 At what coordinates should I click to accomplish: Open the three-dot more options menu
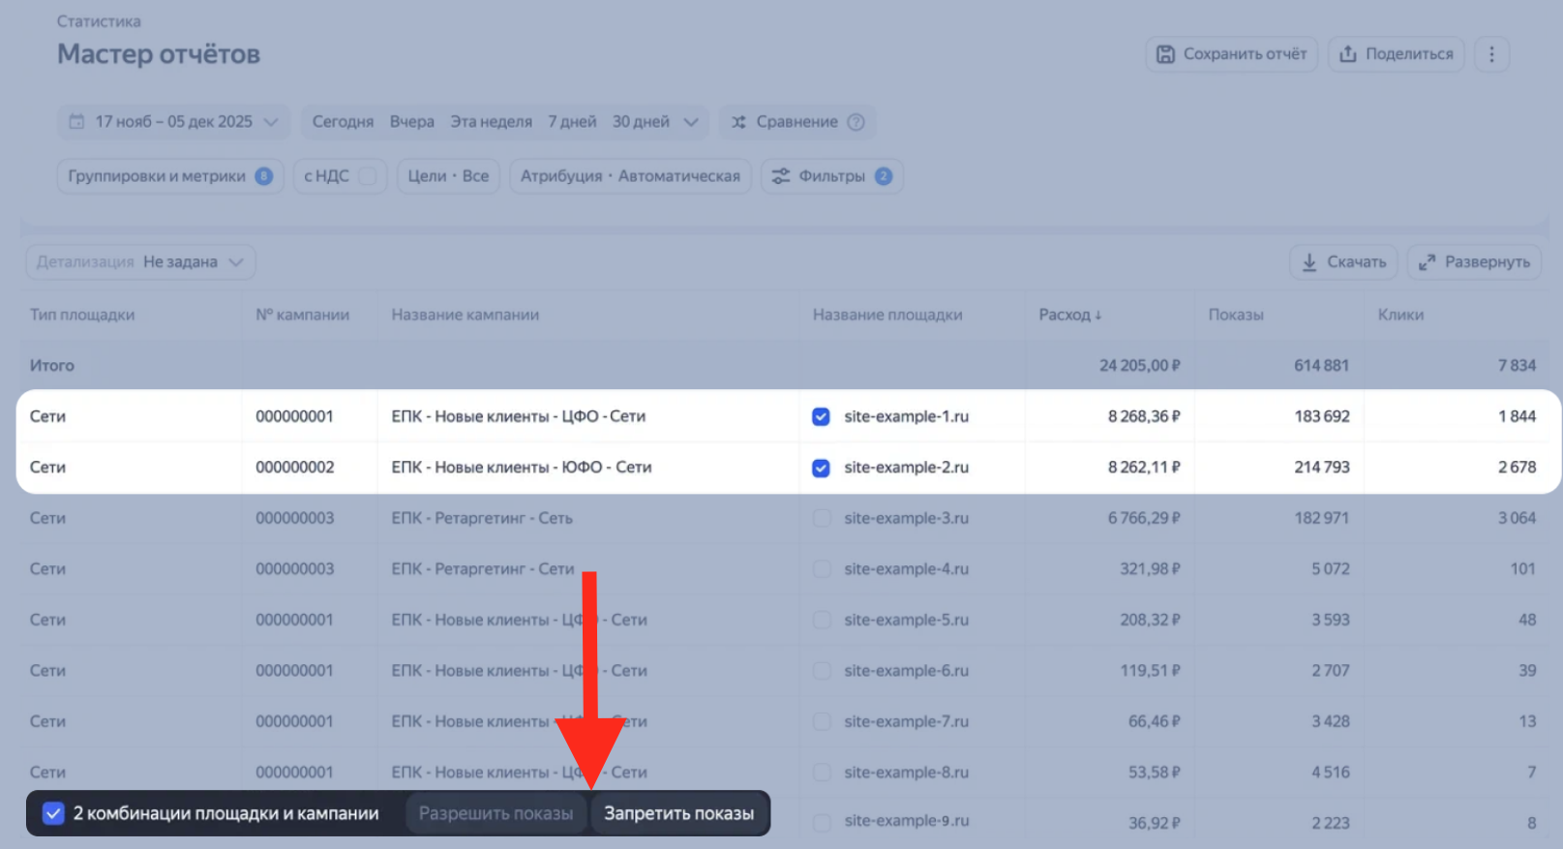click(x=1491, y=54)
